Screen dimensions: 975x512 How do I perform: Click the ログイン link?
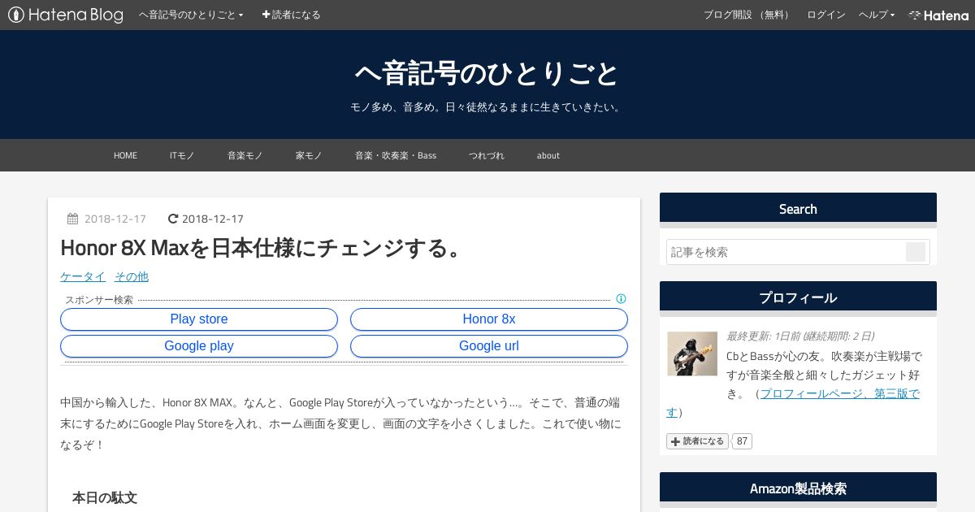[825, 15]
